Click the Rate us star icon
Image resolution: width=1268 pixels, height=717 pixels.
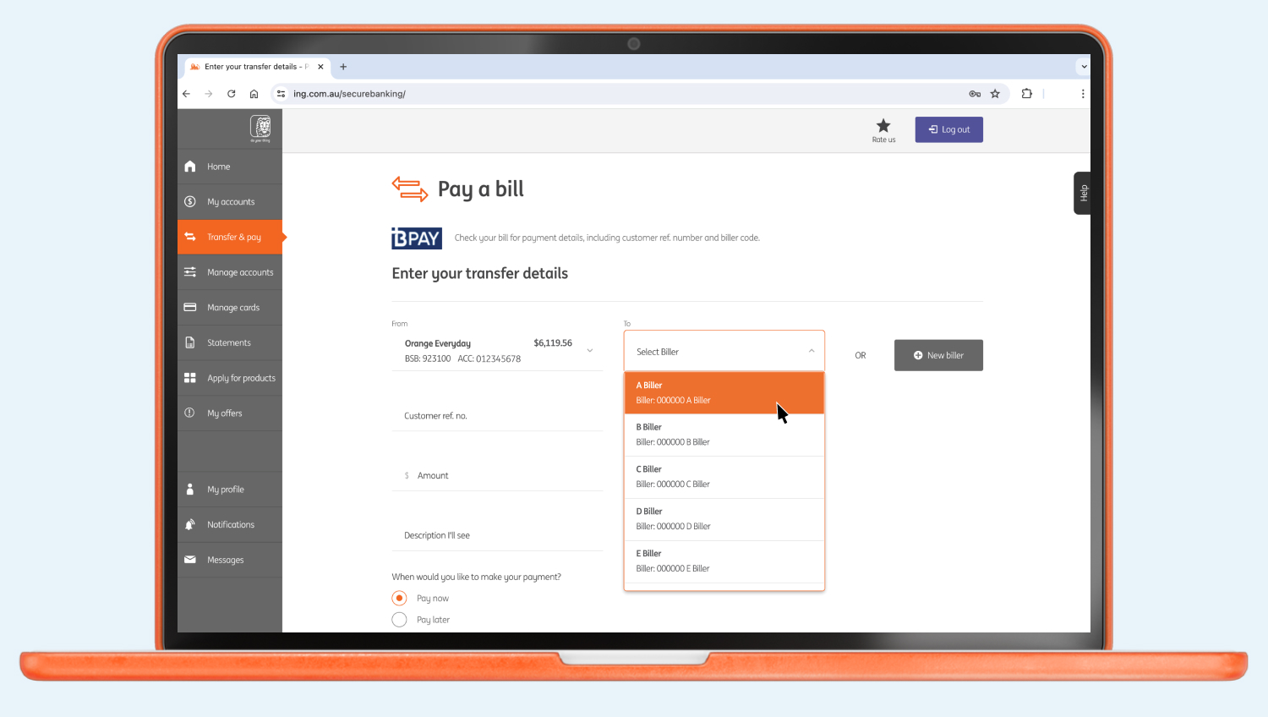pos(883,125)
